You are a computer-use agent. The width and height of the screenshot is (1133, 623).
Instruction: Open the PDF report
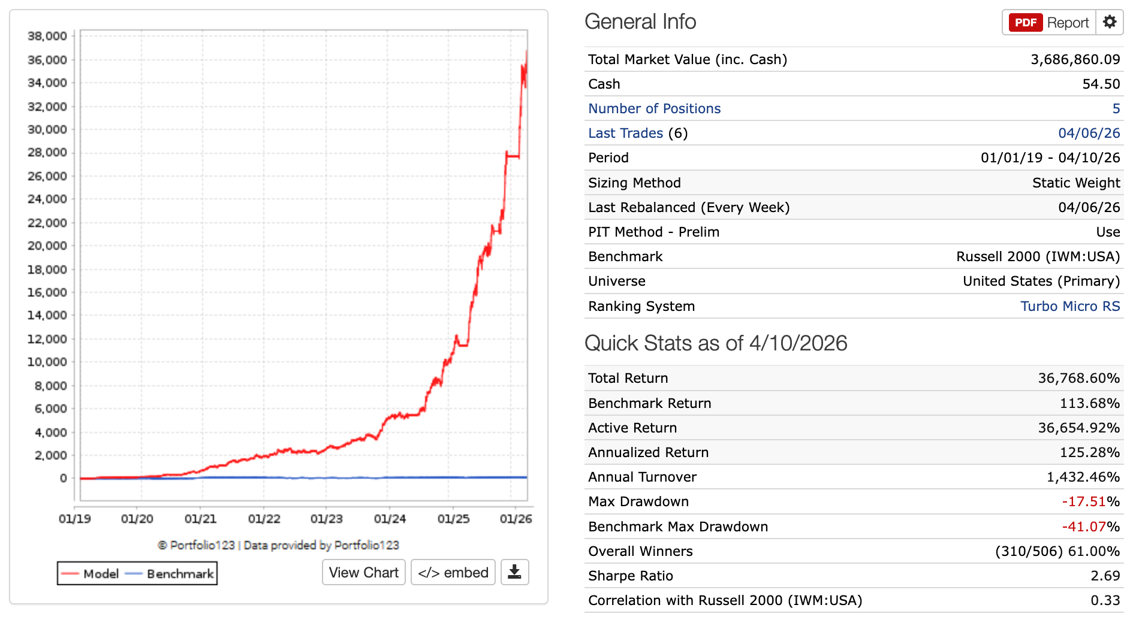pos(1026,22)
